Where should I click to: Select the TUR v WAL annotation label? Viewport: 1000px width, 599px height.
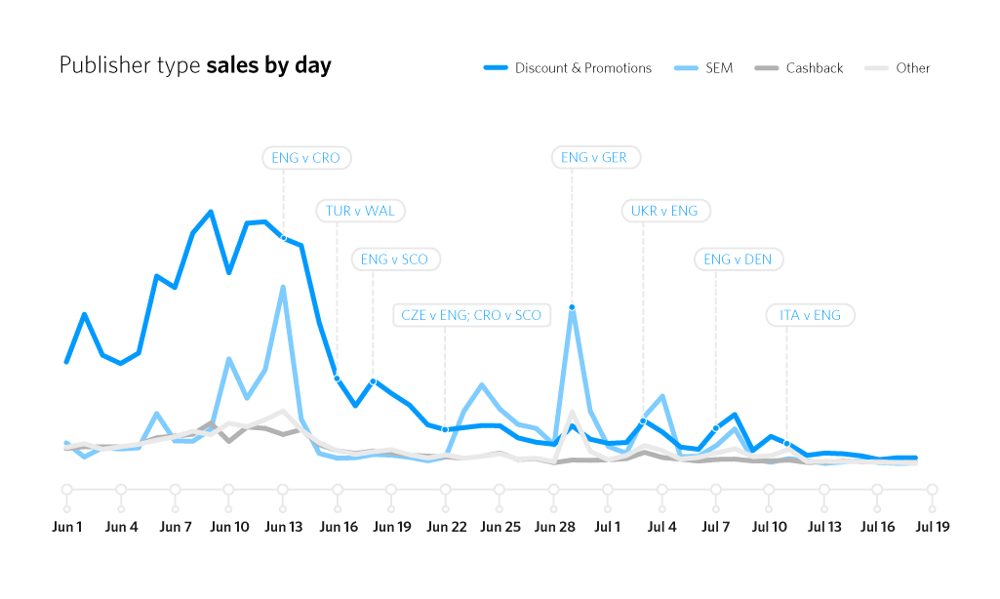tap(360, 211)
